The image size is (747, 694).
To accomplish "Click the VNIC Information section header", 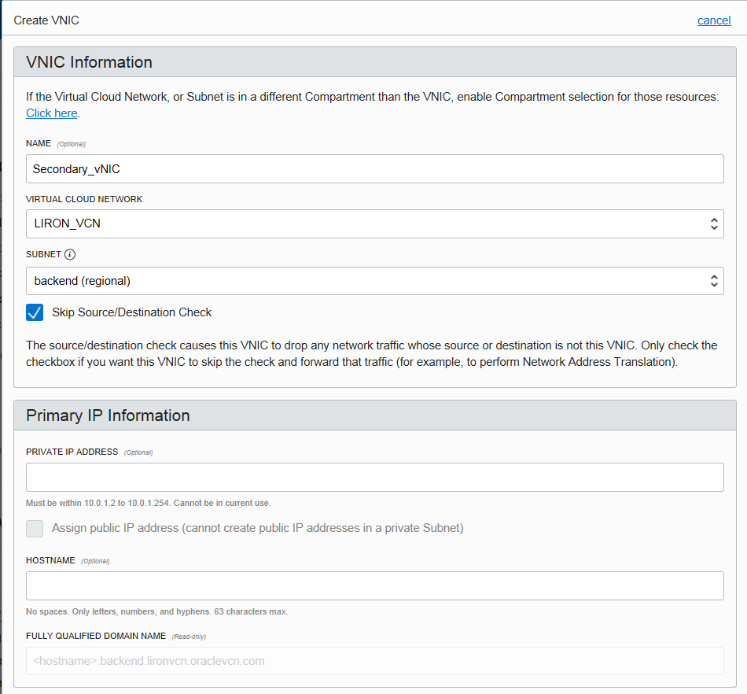I will point(375,62).
